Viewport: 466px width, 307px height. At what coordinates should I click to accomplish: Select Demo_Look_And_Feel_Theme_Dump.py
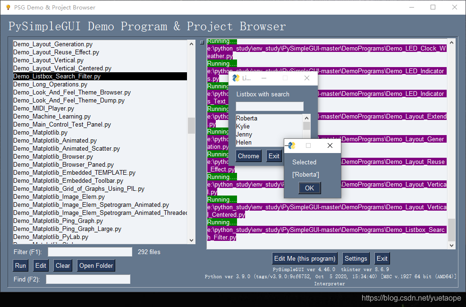(x=100, y=101)
